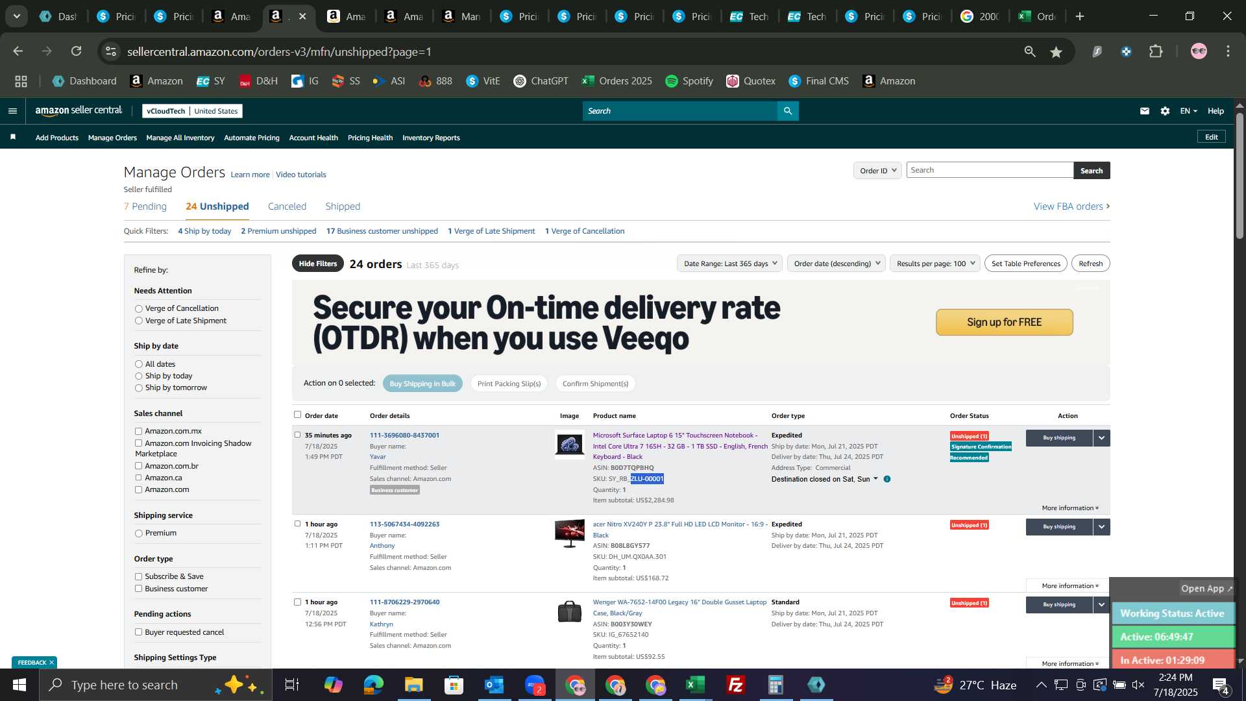The height and width of the screenshot is (701, 1246).
Task: Open Outlook from the taskbar
Action: click(x=495, y=685)
